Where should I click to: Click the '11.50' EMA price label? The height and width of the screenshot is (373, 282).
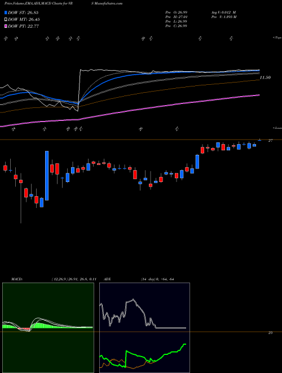point(265,77)
